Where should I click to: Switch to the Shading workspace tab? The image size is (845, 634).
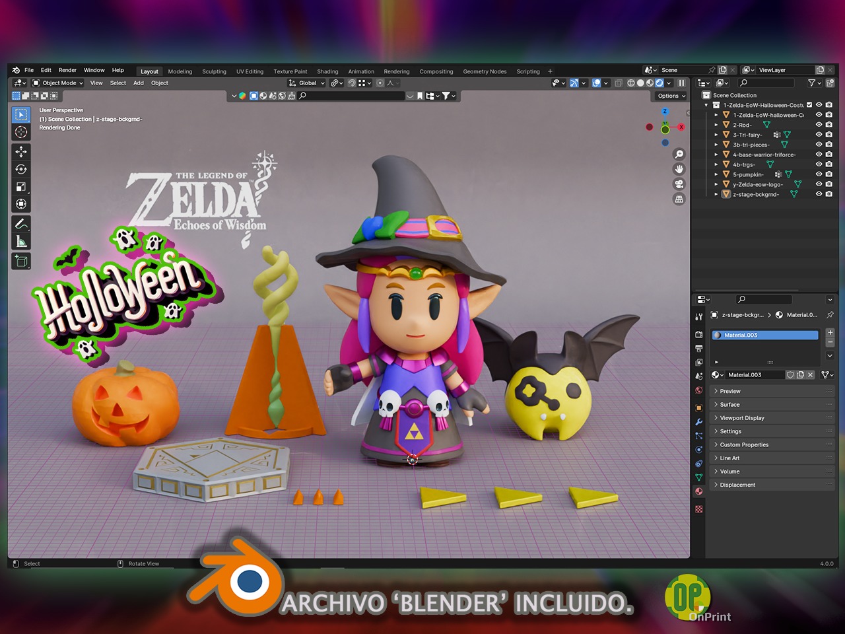pos(327,71)
